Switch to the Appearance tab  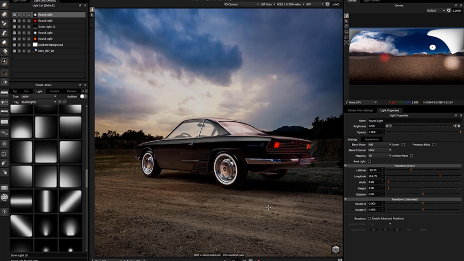coord(372,139)
